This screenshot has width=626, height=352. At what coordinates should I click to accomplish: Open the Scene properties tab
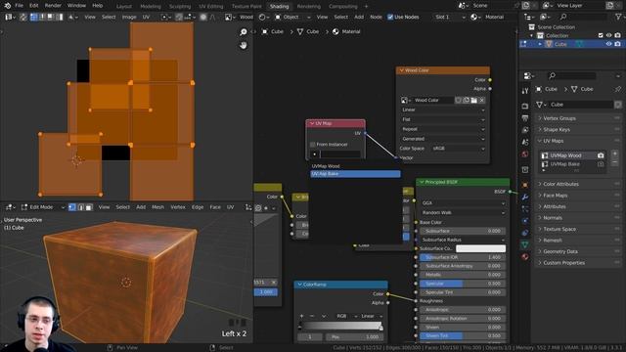[x=525, y=142]
